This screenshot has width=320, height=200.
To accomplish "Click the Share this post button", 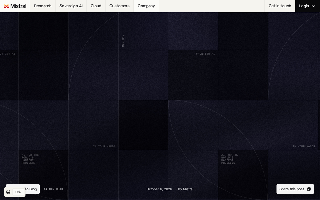I will pos(295,189).
